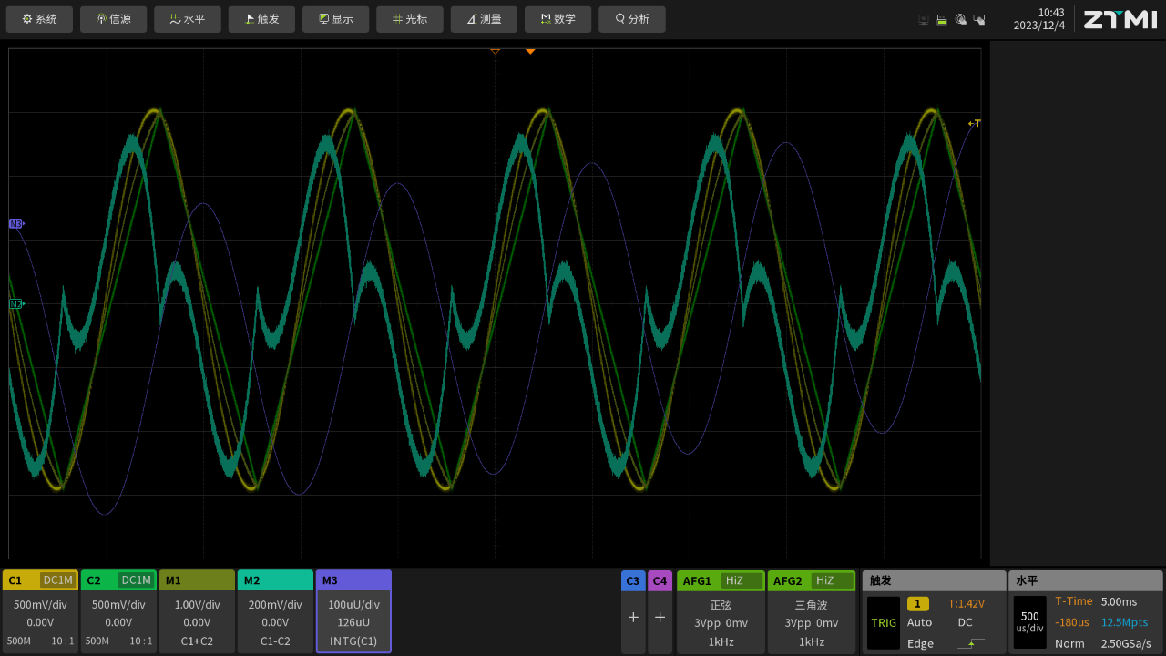
Task: Click the rising edge slope icon
Action: 971,643
